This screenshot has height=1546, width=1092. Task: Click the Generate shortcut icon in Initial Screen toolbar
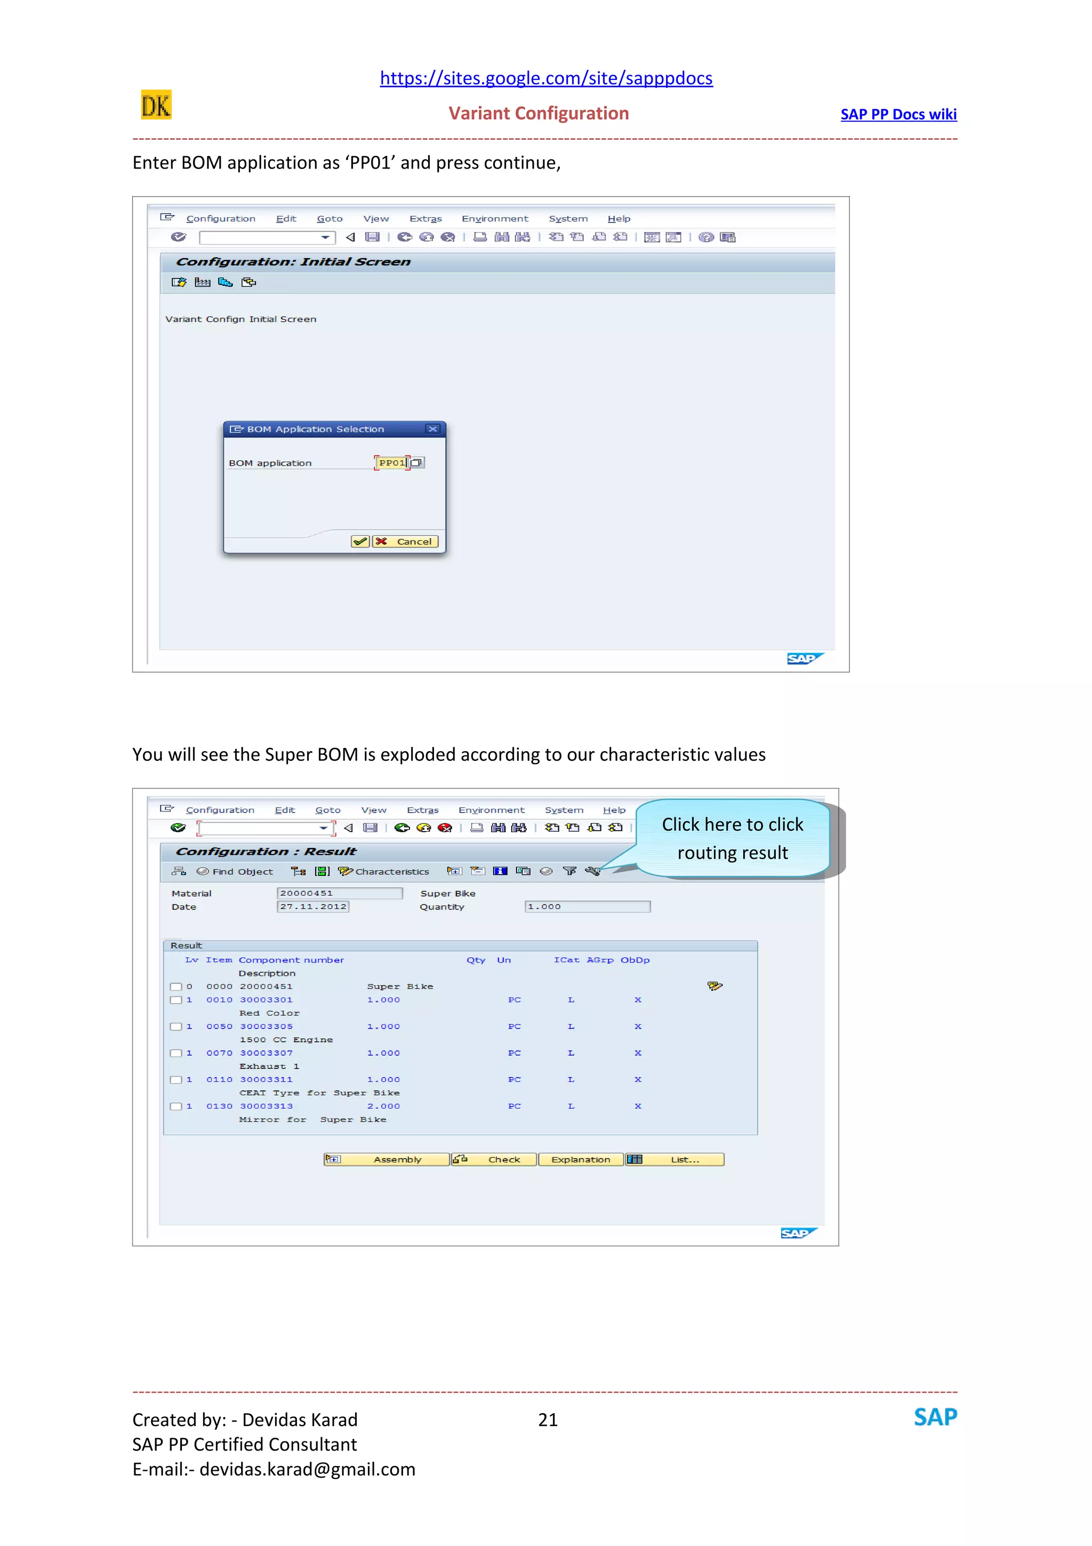pyautogui.click(x=673, y=237)
